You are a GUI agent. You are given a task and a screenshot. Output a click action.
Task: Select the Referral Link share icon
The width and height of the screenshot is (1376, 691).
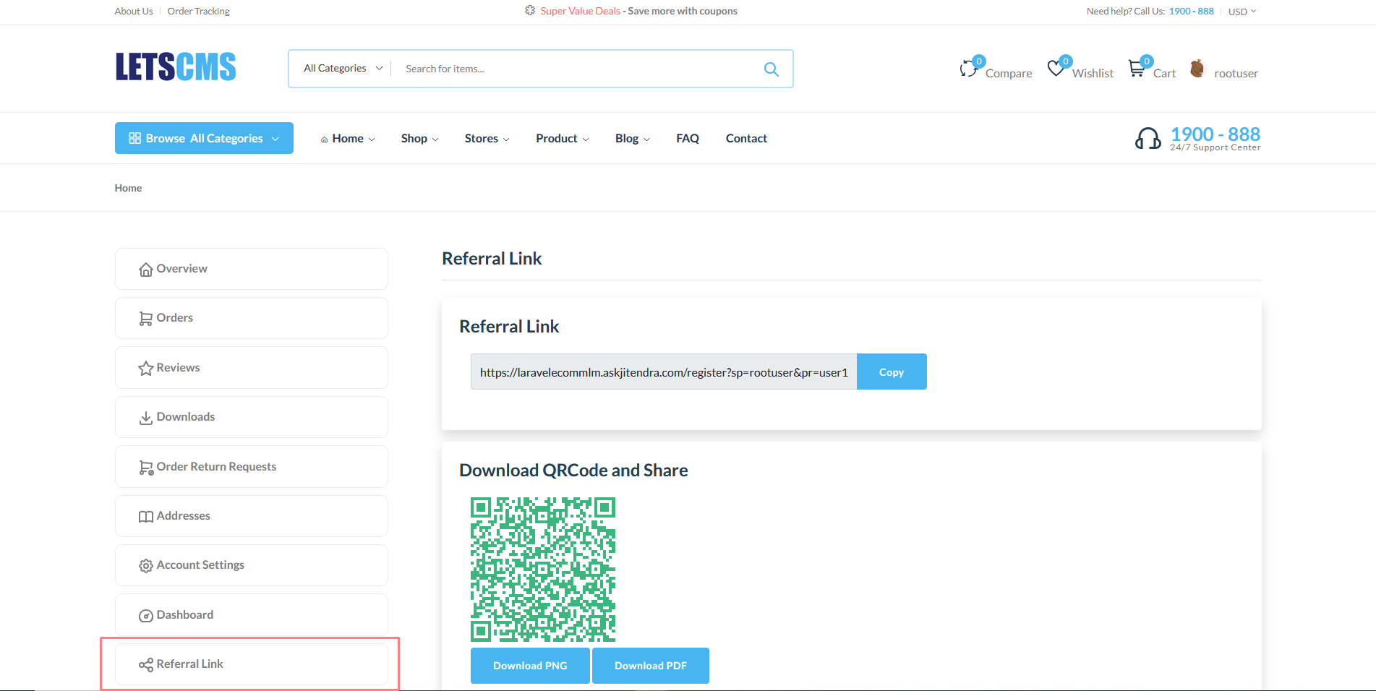pos(145,664)
